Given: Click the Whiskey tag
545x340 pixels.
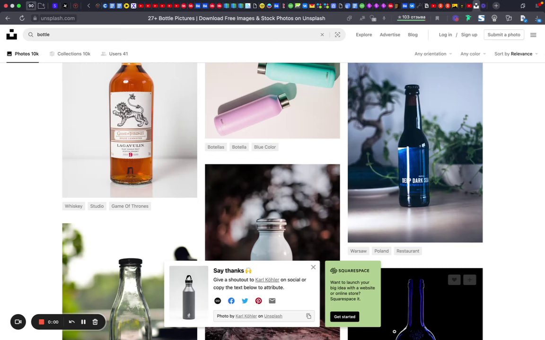Looking at the screenshot, I should (73, 206).
